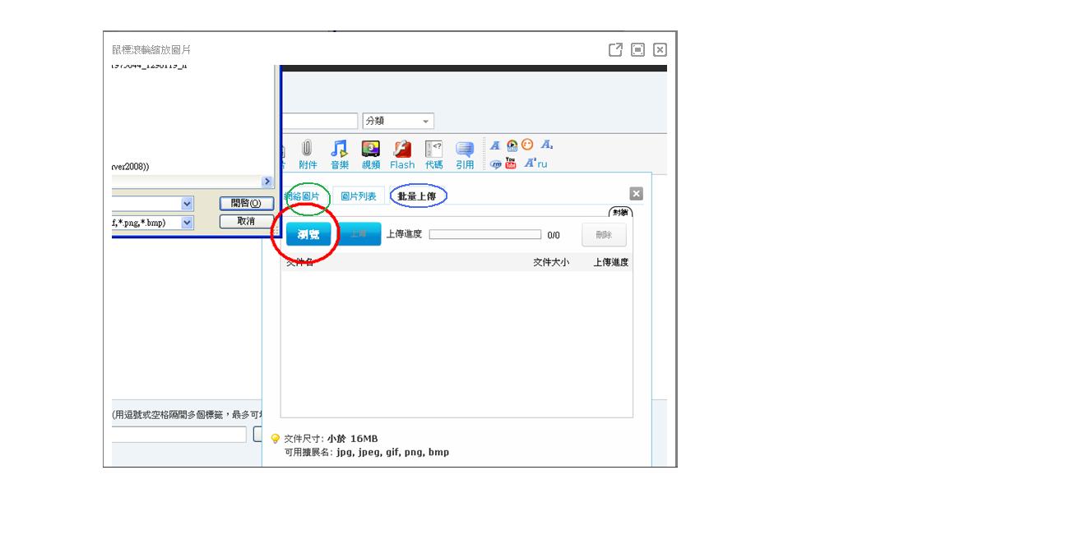Click the rm speech bubble icon

point(496,164)
